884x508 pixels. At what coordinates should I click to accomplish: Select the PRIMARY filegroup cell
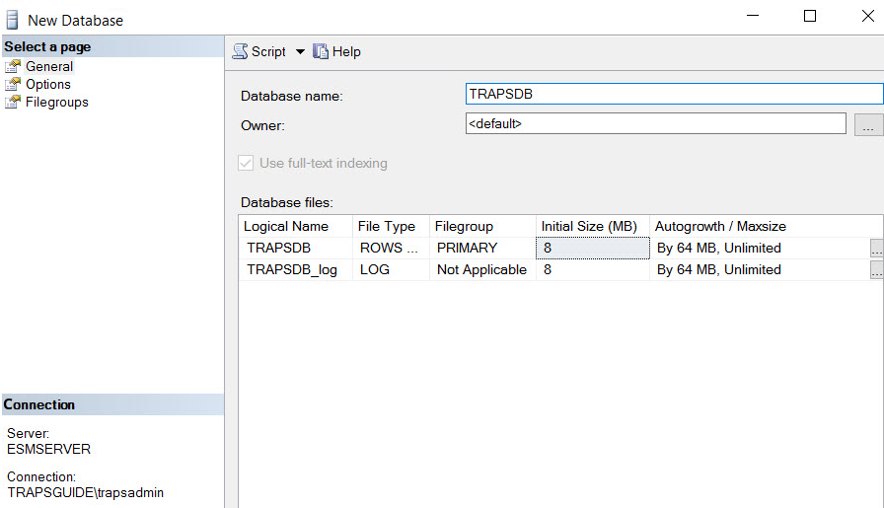tap(481, 249)
